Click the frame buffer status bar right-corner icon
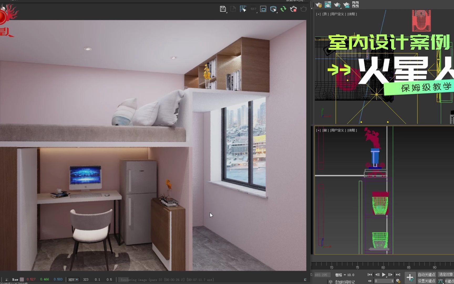Screen dimensions: 454x284 tap(305, 280)
